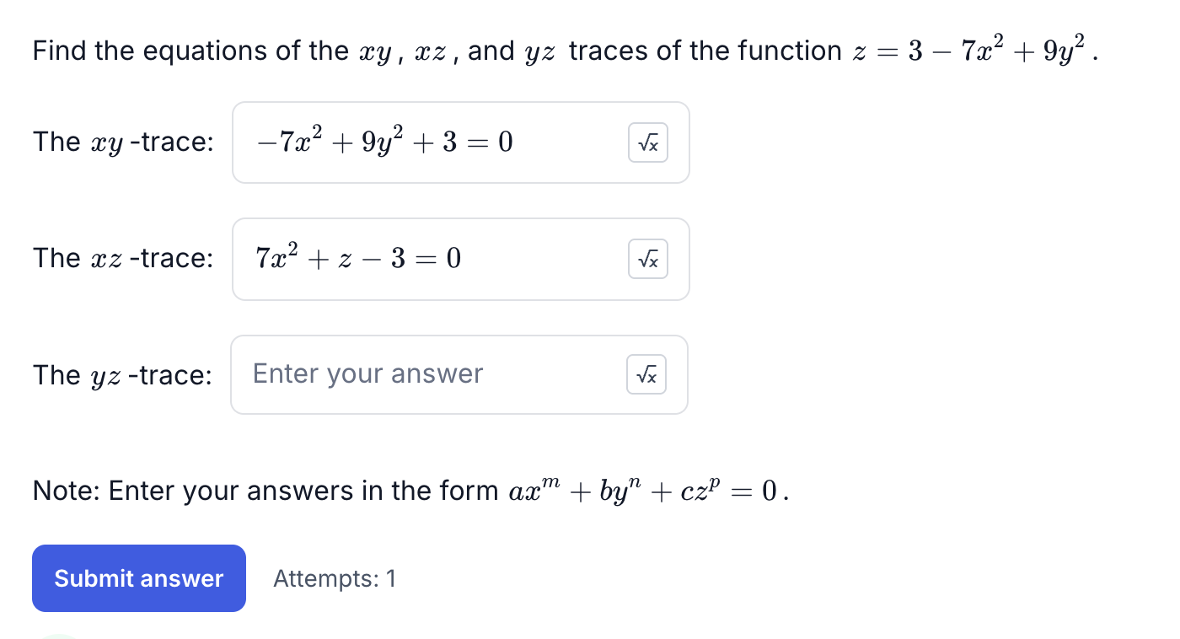Select the square-root icon next to the top answer box
Image resolution: width=1180 pixels, height=639 pixels.
click(647, 142)
